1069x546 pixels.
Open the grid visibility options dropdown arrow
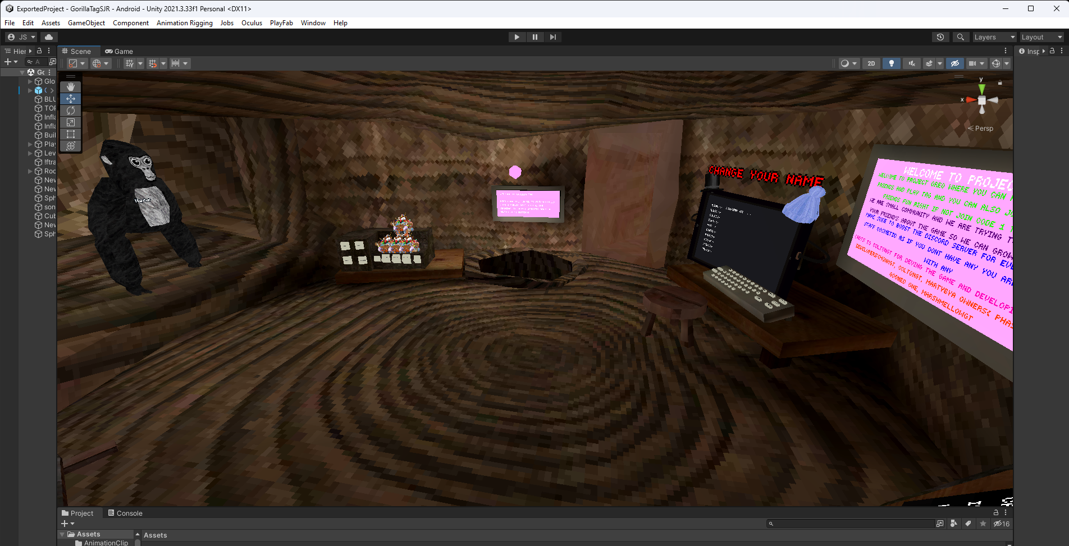pos(140,63)
